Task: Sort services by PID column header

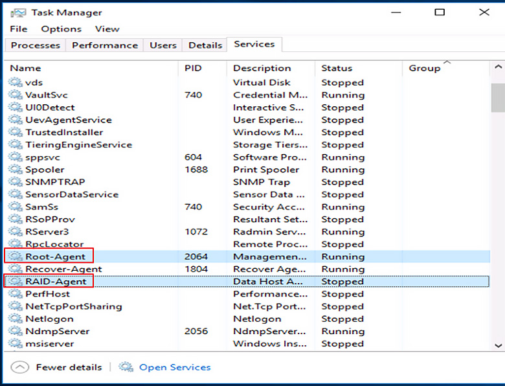Action: [x=203, y=68]
